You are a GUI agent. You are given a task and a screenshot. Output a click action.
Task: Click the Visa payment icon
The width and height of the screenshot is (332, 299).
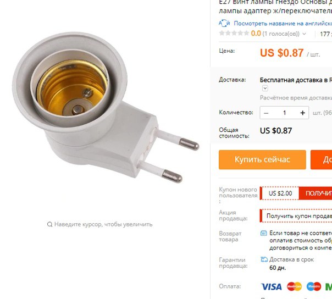coord(272,287)
